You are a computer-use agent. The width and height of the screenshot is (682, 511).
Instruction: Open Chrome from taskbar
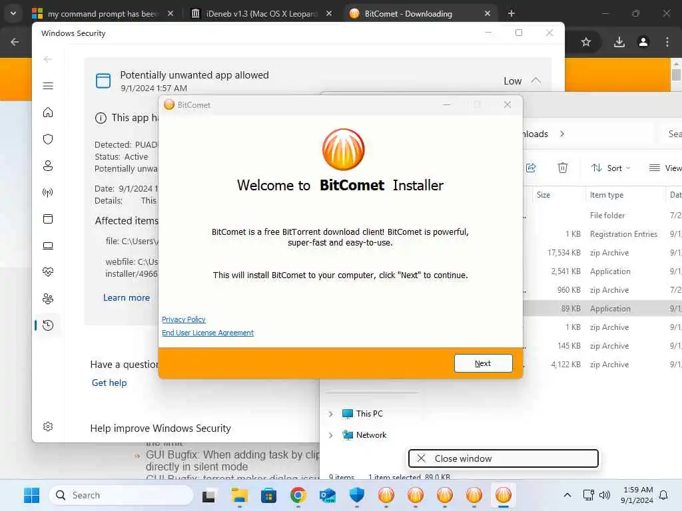coord(298,495)
